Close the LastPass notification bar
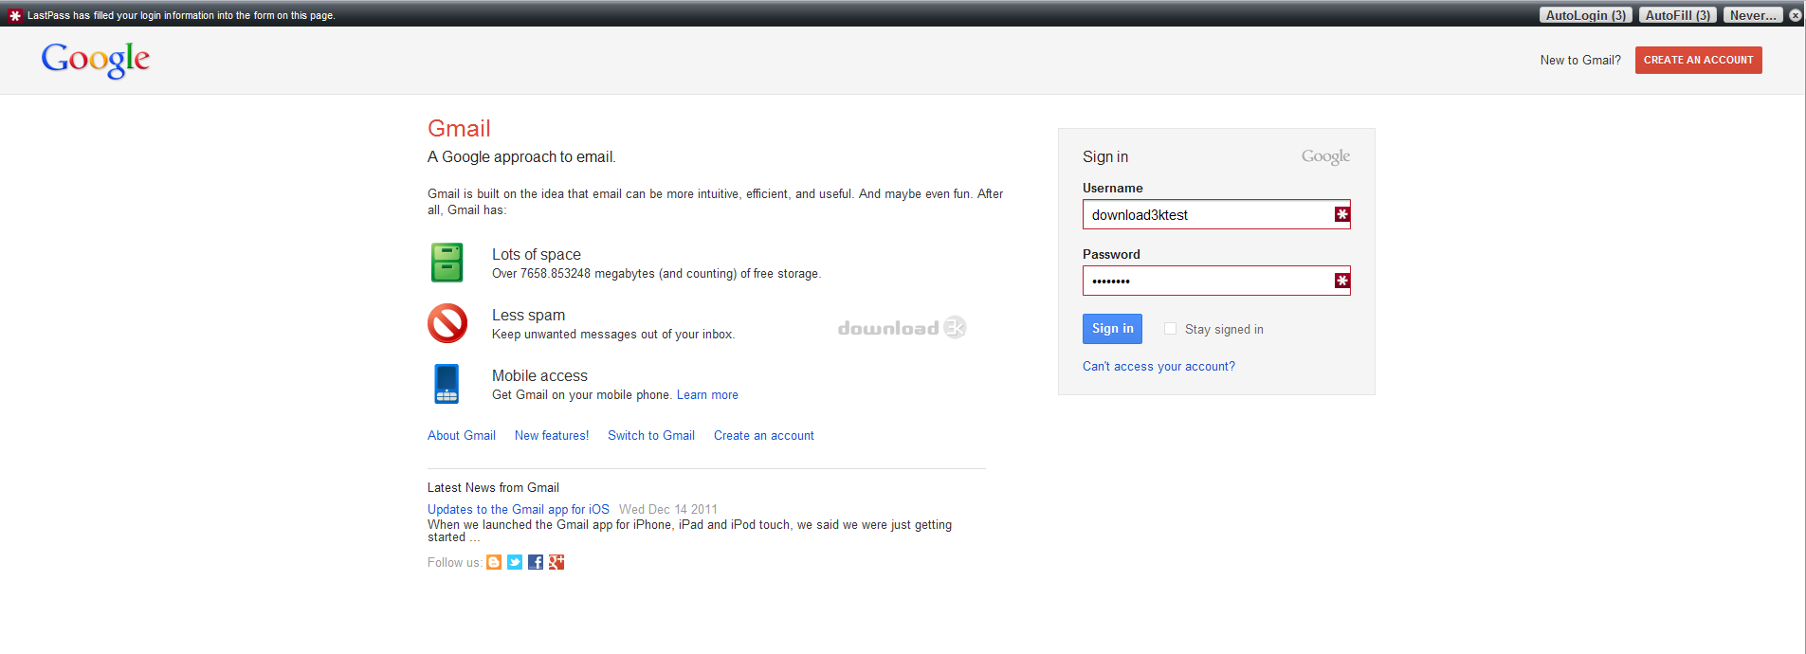This screenshot has height=654, width=1806. (1795, 15)
